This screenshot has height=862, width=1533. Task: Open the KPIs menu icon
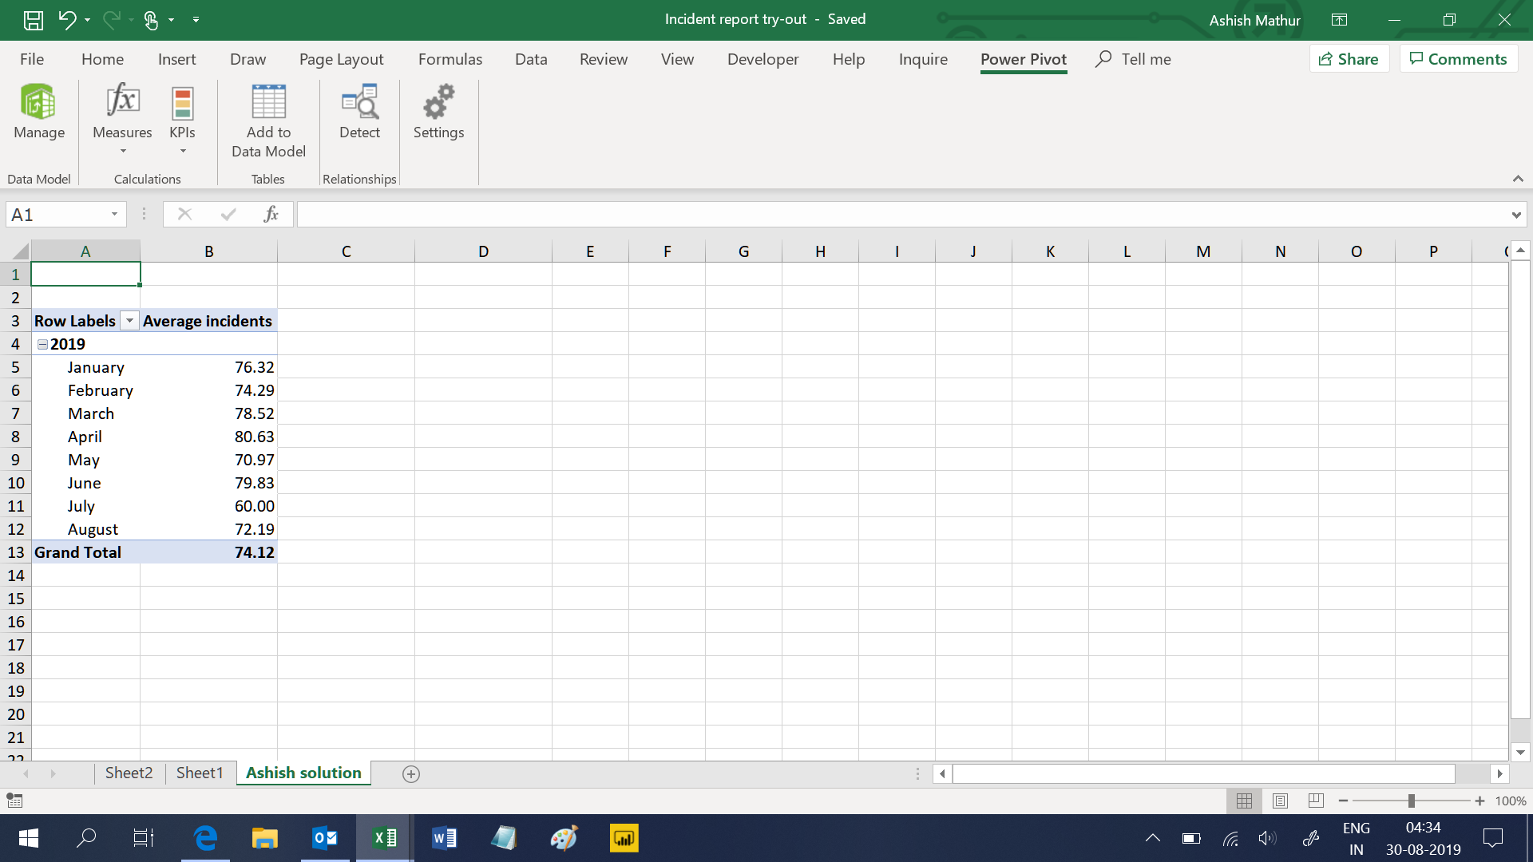click(x=182, y=103)
